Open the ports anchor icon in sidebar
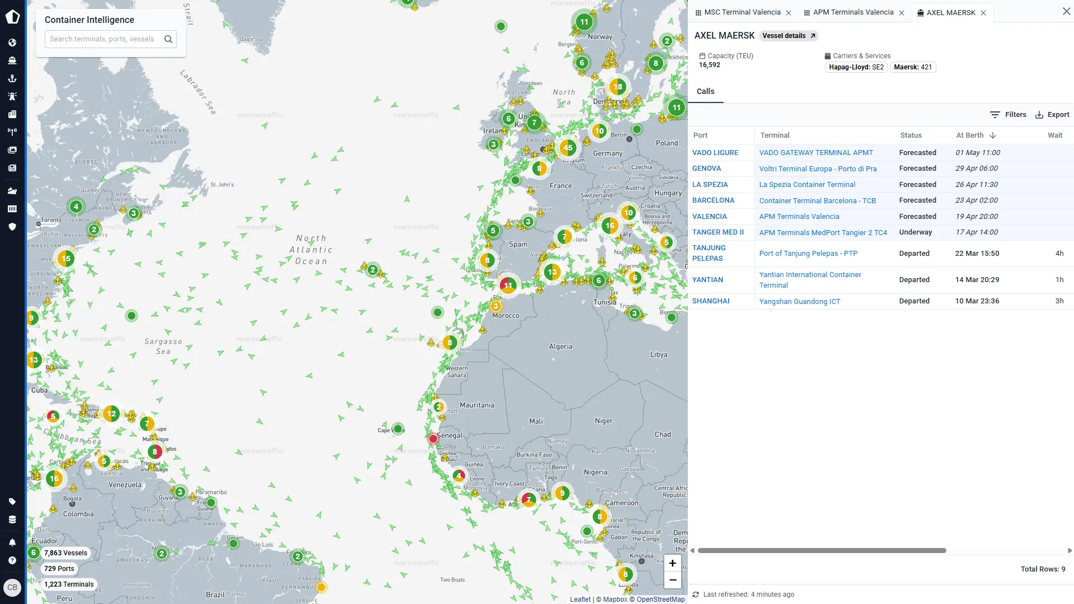Image resolution: width=1074 pixels, height=604 pixels. (x=12, y=78)
